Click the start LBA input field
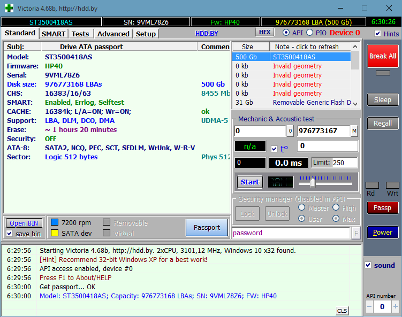The height and width of the screenshot is (317, 402). pyautogui.click(x=260, y=131)
